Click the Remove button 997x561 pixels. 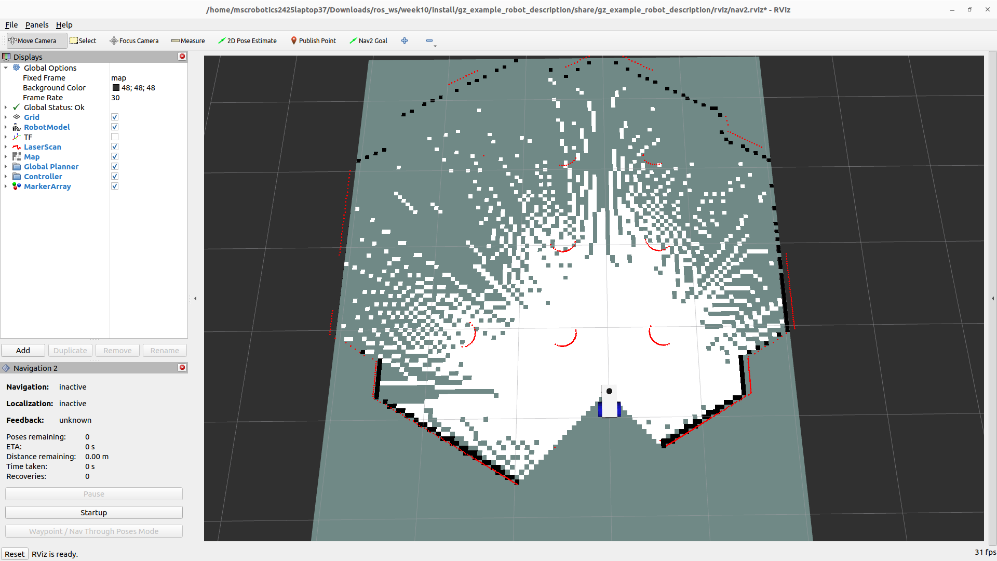click(x=117, y=350)
